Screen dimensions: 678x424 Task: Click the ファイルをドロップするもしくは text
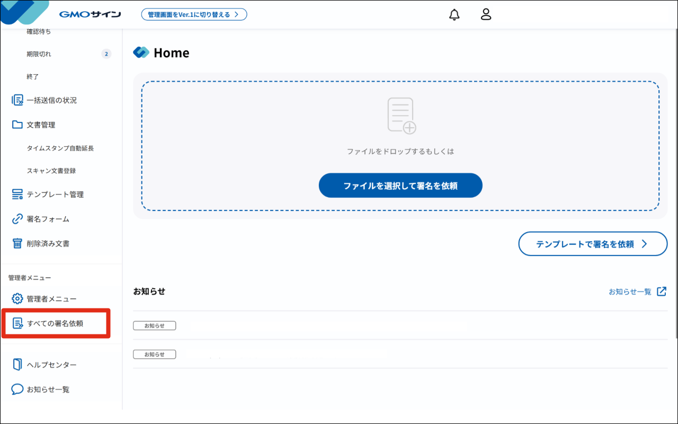[x=400, y=152]
